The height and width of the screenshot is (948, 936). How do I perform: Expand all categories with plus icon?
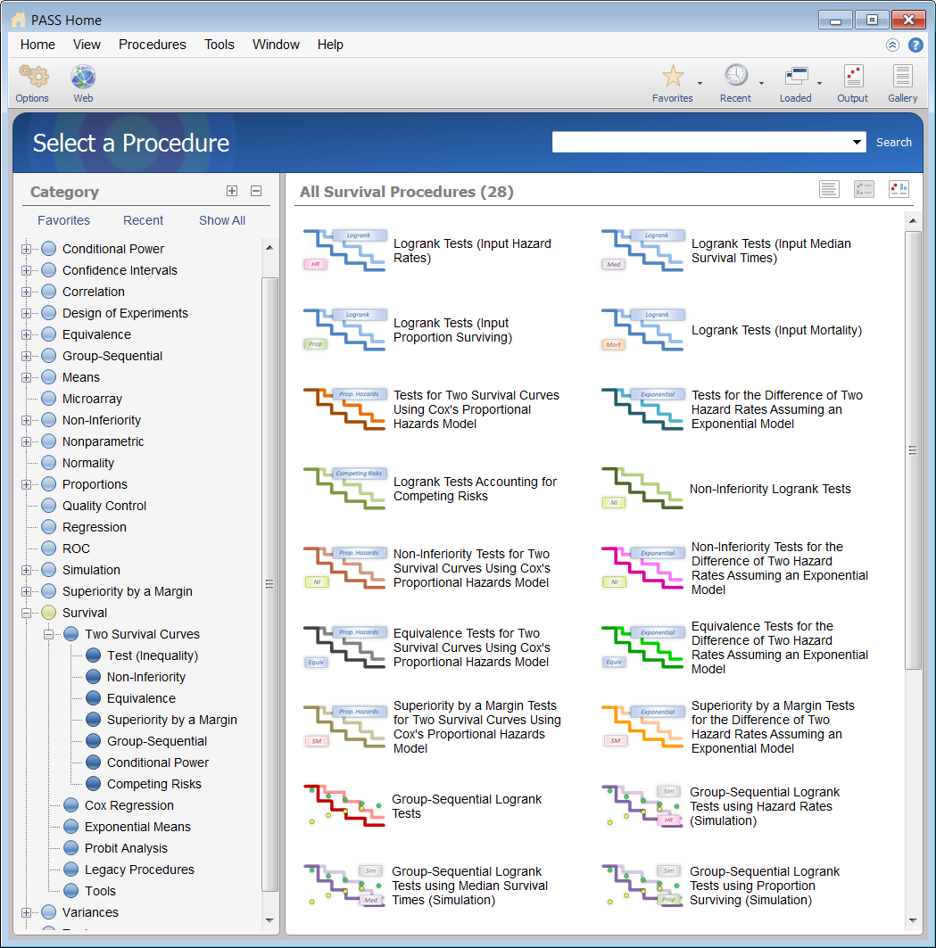(232, 191)
